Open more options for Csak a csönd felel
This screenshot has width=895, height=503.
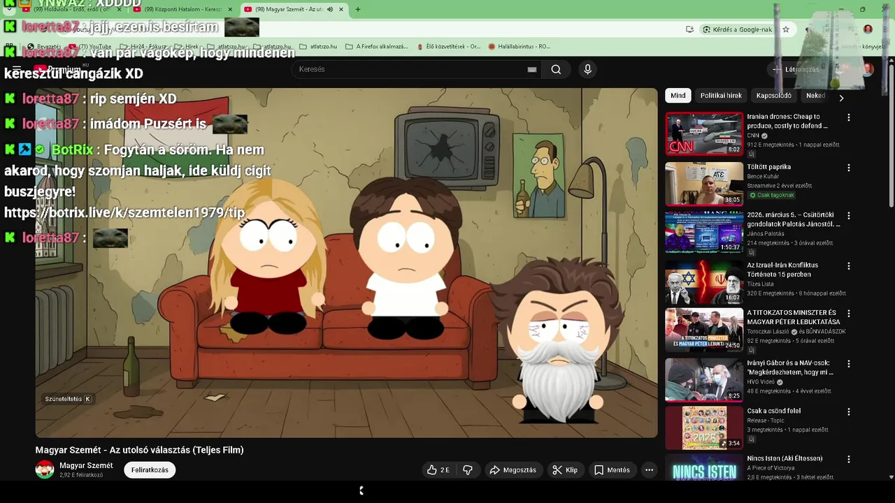pos(849,411)
